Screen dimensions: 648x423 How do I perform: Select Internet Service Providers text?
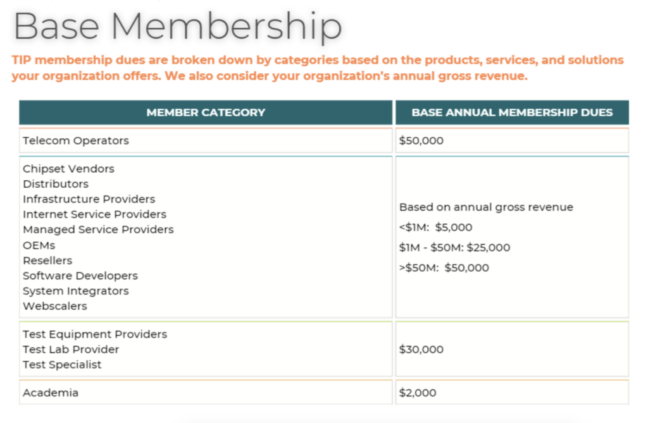click(94, 214)
